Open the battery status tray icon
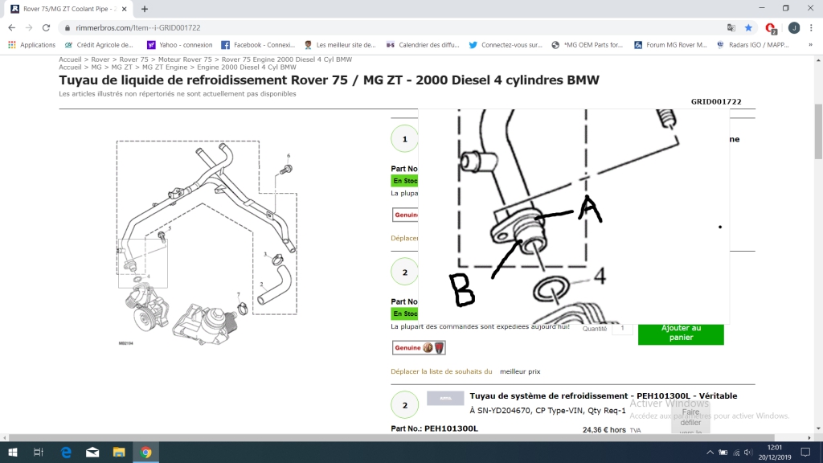Viewport: 823px width, 463px height. pos(723,453)
